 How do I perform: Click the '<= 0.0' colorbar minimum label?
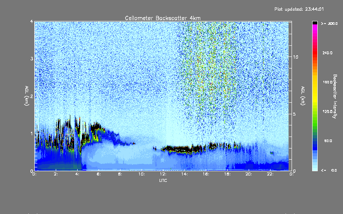(329, 170)
